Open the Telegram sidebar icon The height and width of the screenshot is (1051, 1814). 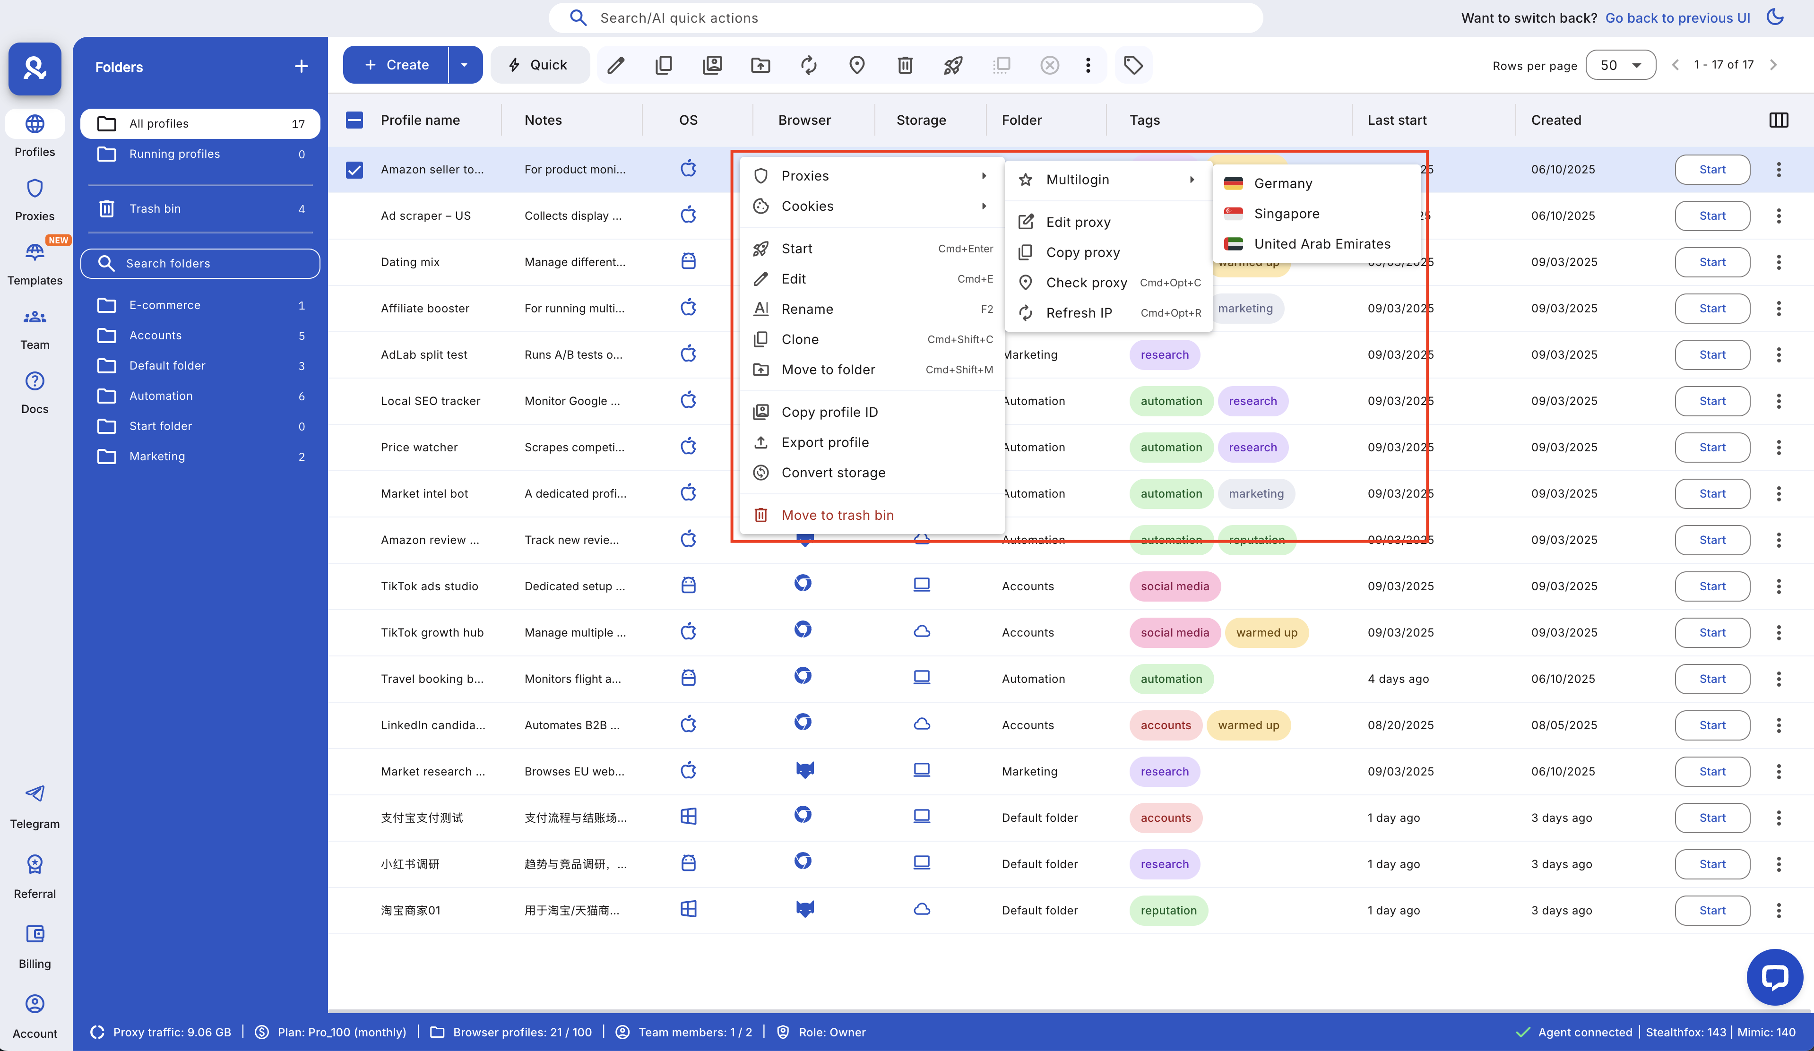pos(35,793)
